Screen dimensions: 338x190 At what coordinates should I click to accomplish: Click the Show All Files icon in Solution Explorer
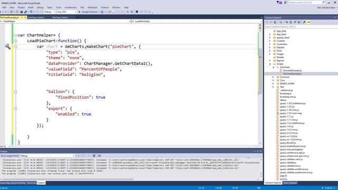tap(299, 22)
